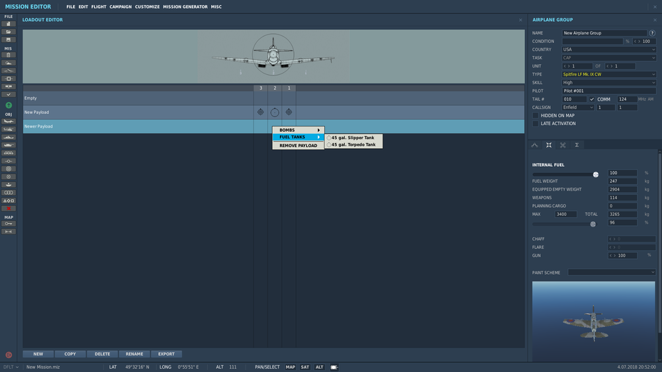
Task: Select the Empty payload row
Action: pyautogui.click(x=273, y=99)
